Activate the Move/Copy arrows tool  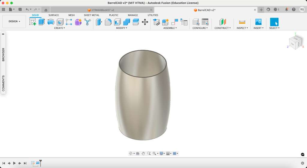click(x=145, y=22)
